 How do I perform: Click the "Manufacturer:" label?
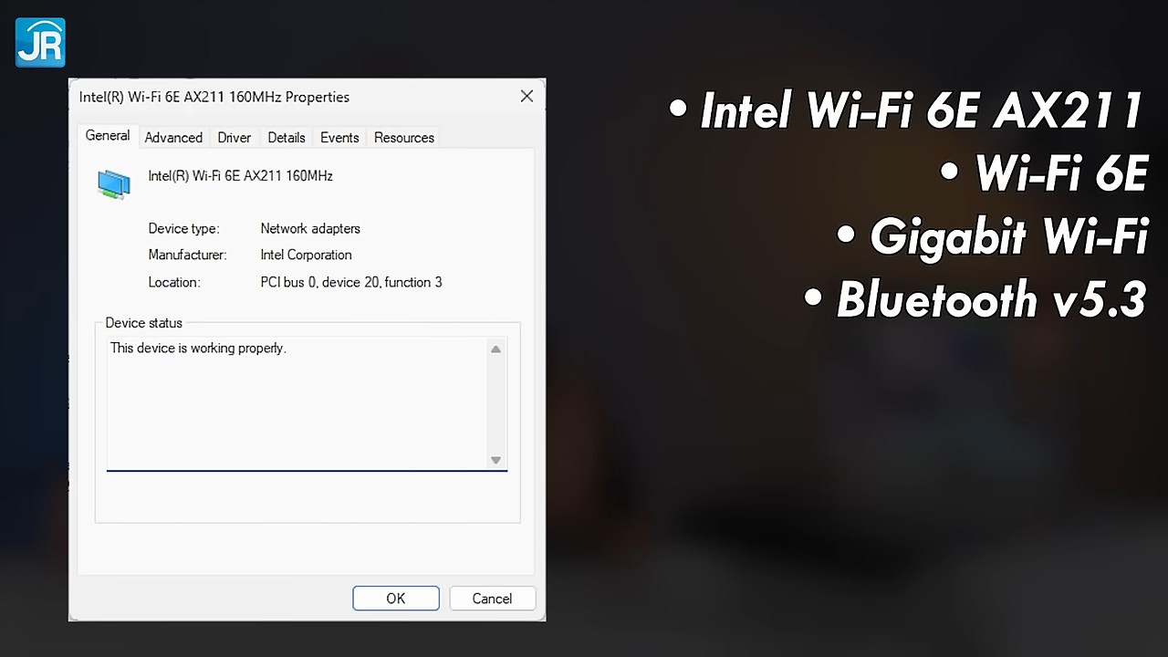[187, 255]
